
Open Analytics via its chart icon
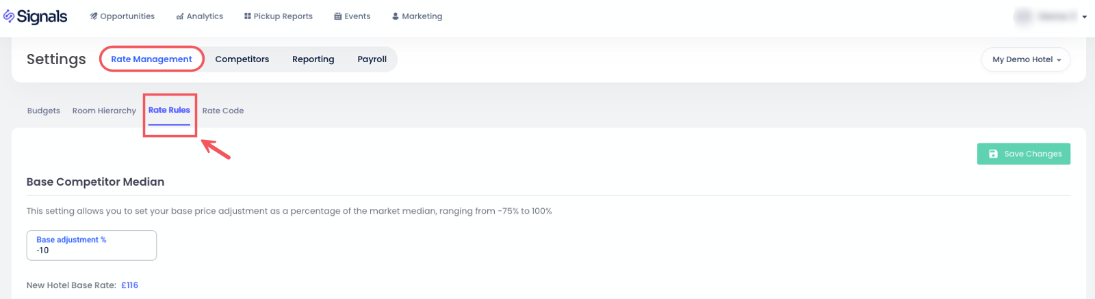[x=180, y=16]
